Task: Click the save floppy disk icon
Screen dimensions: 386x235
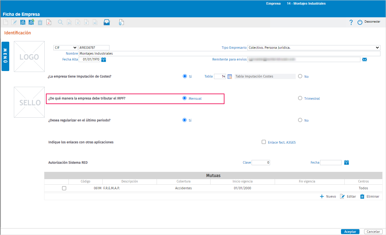Action: click(23, 22)
